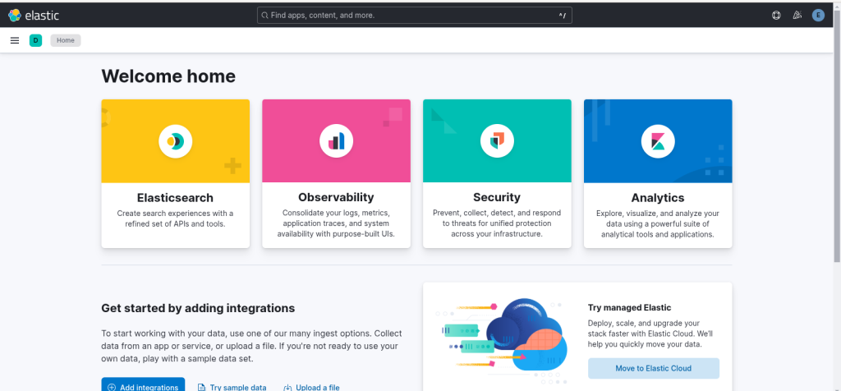Click the Observability bar chart icon
This screenshot has height=391, width=841.
[x=336, y=141]
